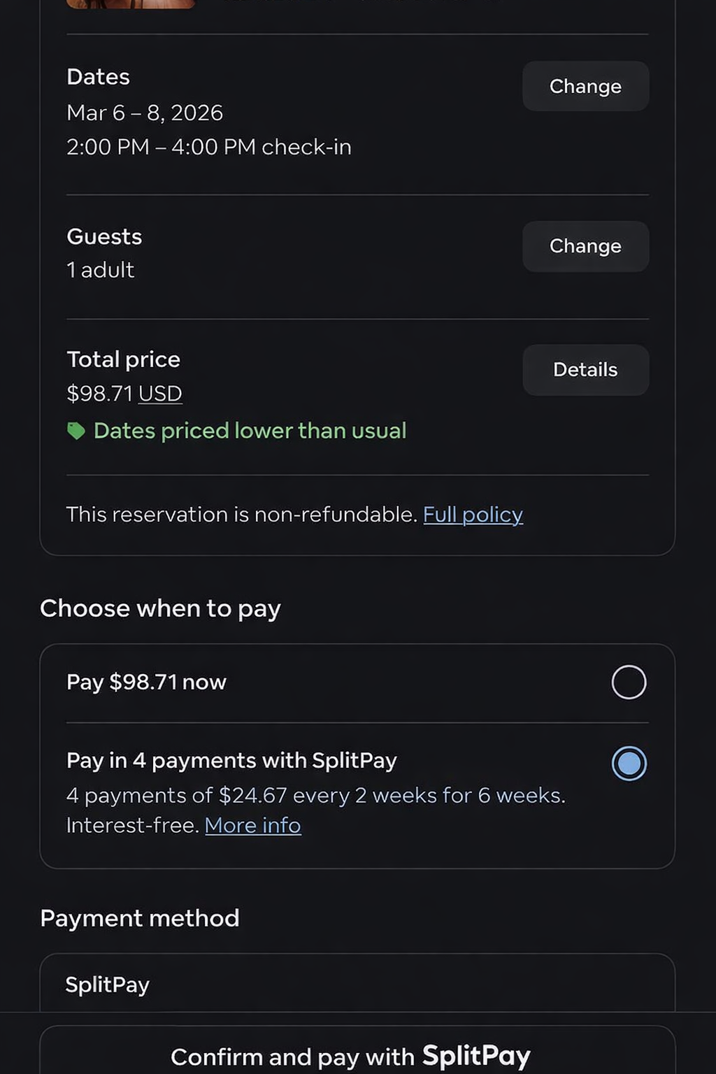Open the SplitPay payment method selector

coord(357,984)
